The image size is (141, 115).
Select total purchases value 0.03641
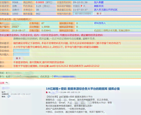click(x=46, y=30)
